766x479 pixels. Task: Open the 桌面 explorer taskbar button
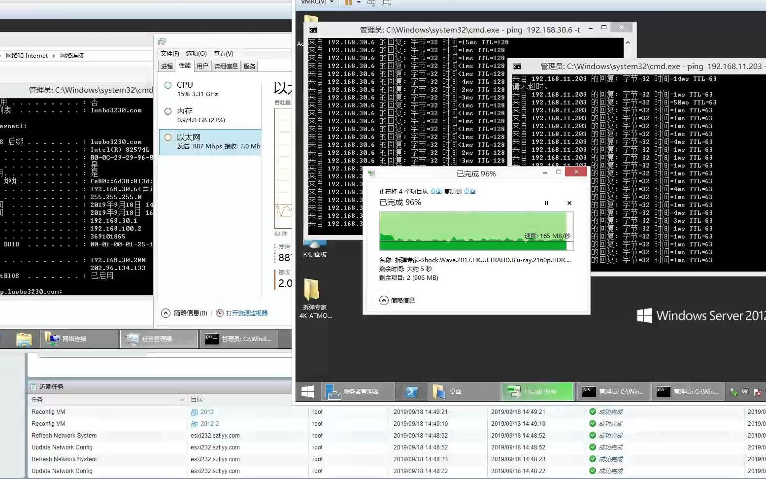463,392
